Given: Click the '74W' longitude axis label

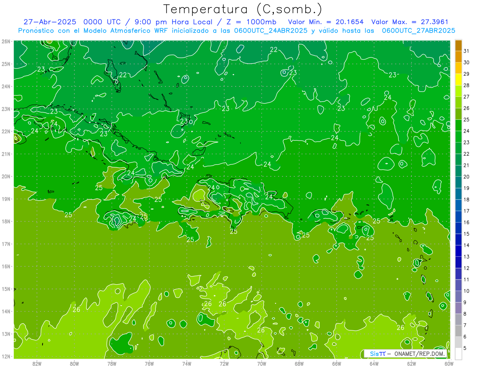Looking at the screenshot, I should tap(187, 363).
